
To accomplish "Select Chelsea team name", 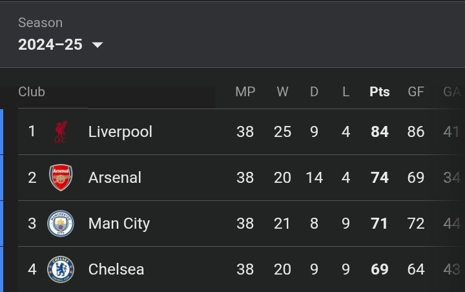I will (116, 269).
